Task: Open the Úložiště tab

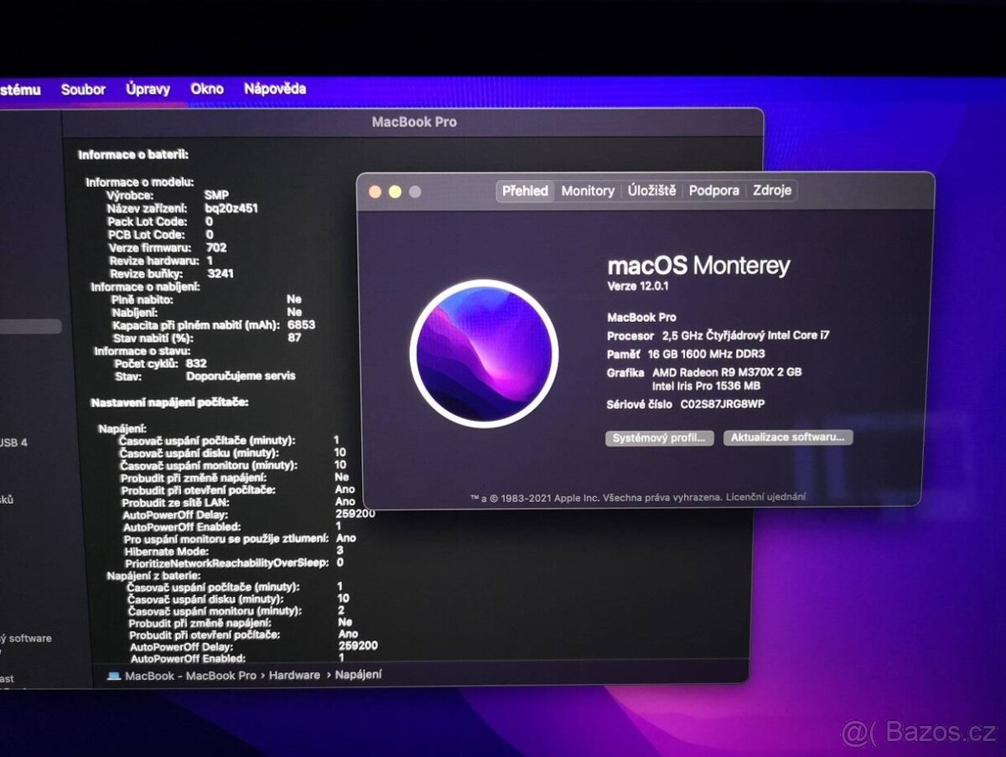Action: click(651, 191)
